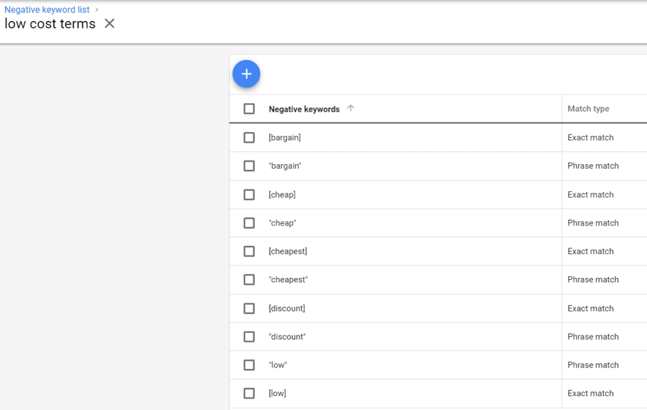Click the "low" keyword text
Image resolution: width=647 pixels, height=410 pixels.
[278, 365]
